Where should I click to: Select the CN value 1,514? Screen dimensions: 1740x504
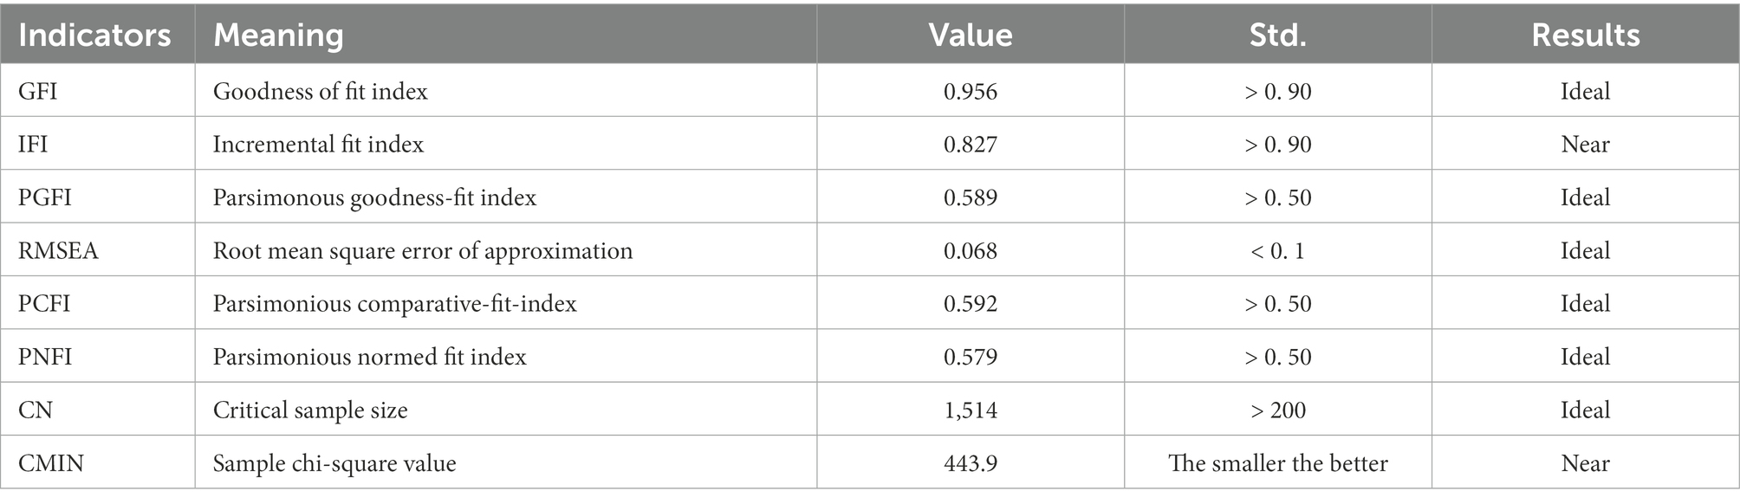971,410
